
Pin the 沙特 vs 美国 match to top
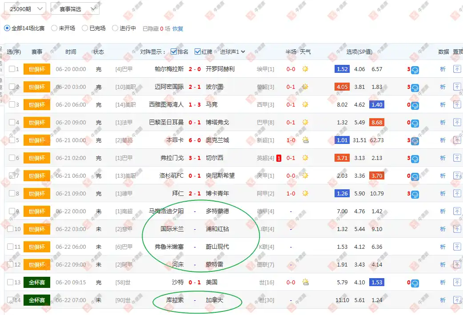457,282
